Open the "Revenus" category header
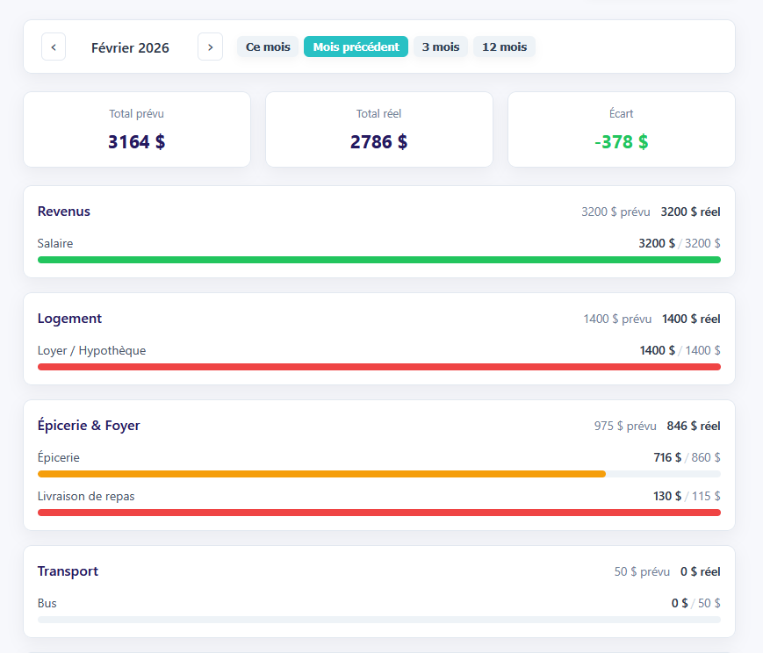Screen dimensions: 763x653 click(62, 212)
